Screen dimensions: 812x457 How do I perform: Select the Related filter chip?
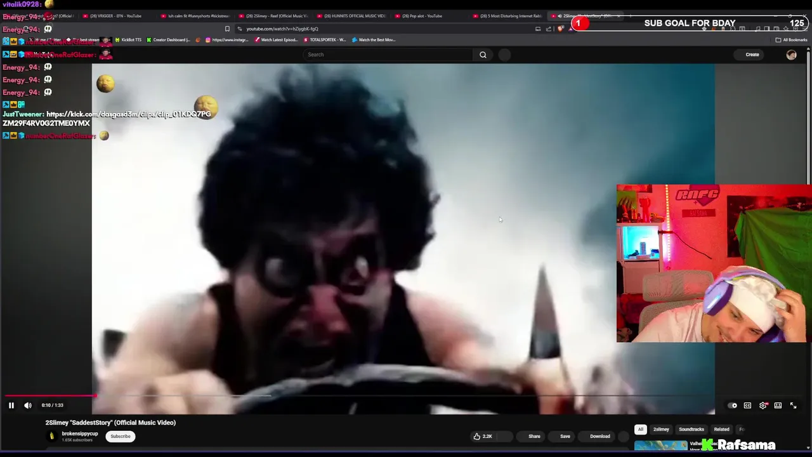[x=721, y=429]
